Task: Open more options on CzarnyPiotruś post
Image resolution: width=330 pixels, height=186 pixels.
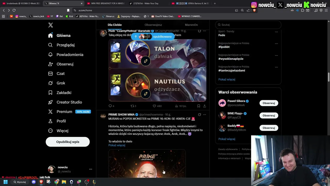Action: (204, 31)
